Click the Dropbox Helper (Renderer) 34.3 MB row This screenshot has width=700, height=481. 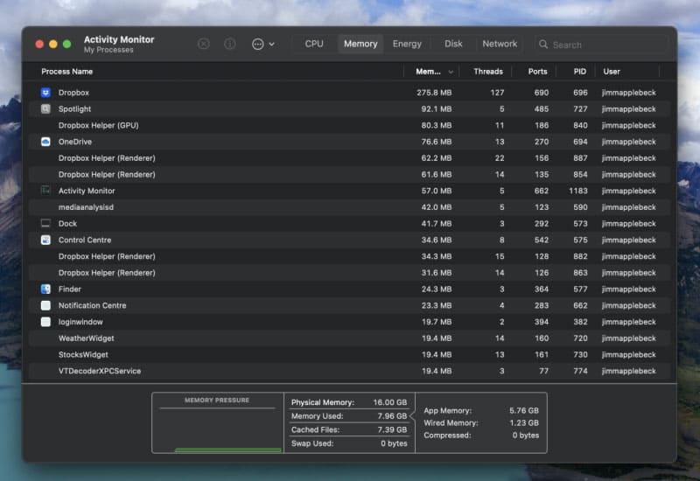pyautogui.click(x=349, y=256)
